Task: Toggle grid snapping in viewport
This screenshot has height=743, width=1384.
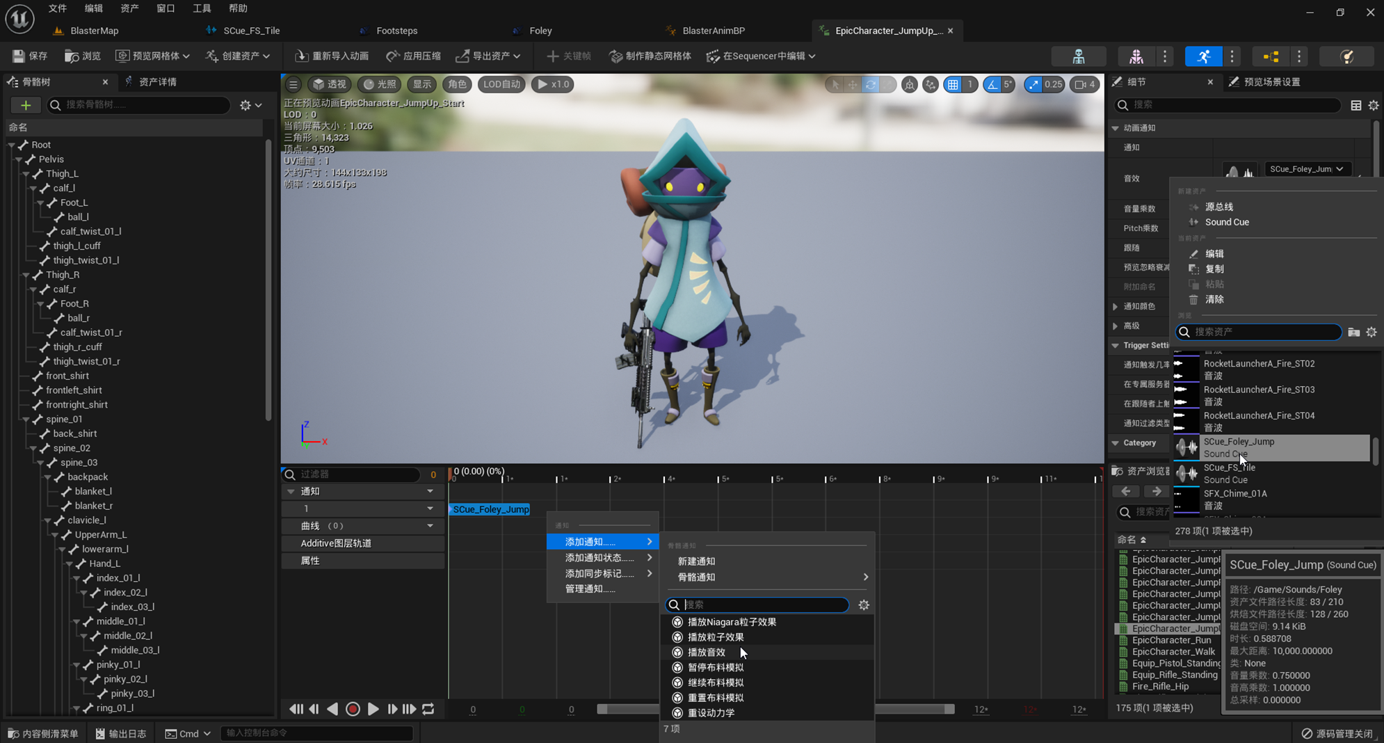Action: [x=953, y=84]
